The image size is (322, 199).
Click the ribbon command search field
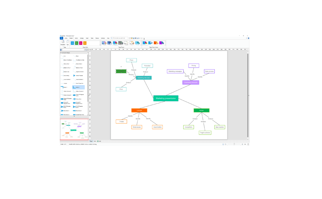click(119, 38)
